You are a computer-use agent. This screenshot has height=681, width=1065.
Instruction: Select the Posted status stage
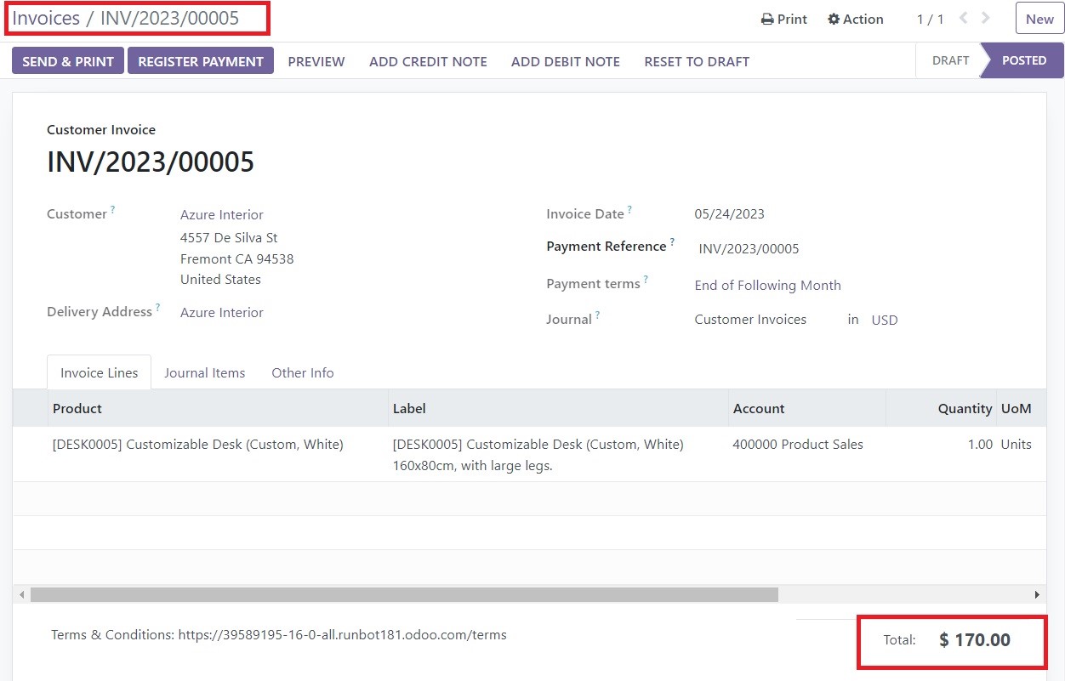1024,60
